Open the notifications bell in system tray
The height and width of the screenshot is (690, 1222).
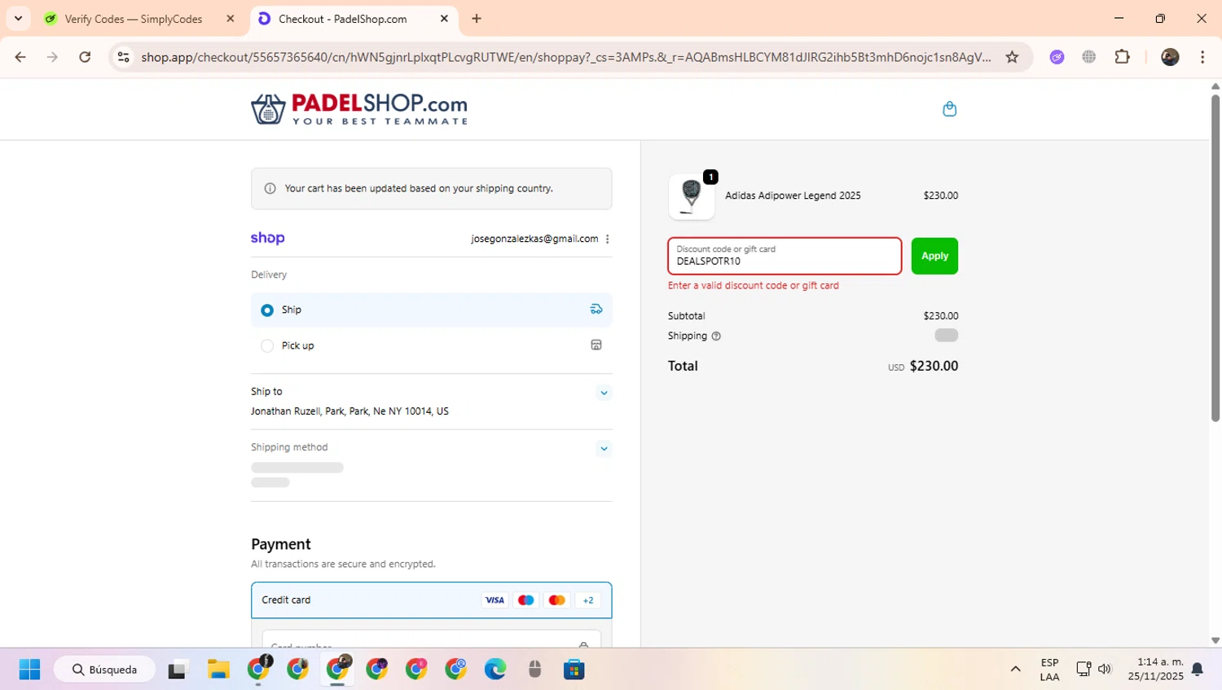click(x=1198, y=670)
